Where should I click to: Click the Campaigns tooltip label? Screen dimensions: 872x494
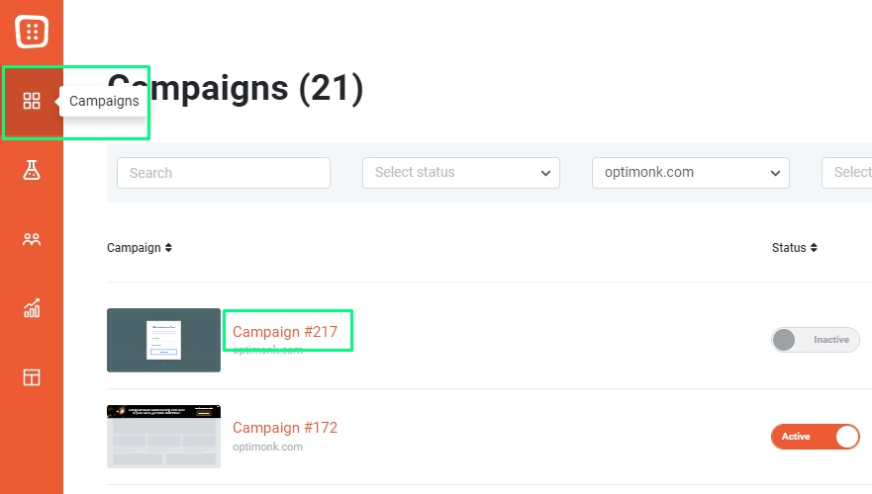(x=104, y=101)
